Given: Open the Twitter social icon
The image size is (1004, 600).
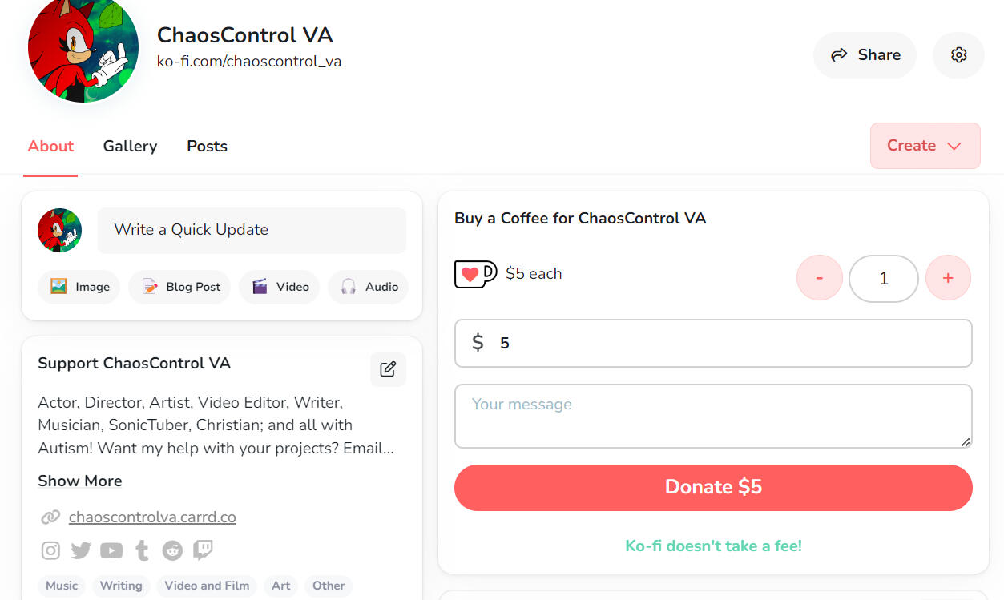Looking at the screenshot, I should [81, 550].
